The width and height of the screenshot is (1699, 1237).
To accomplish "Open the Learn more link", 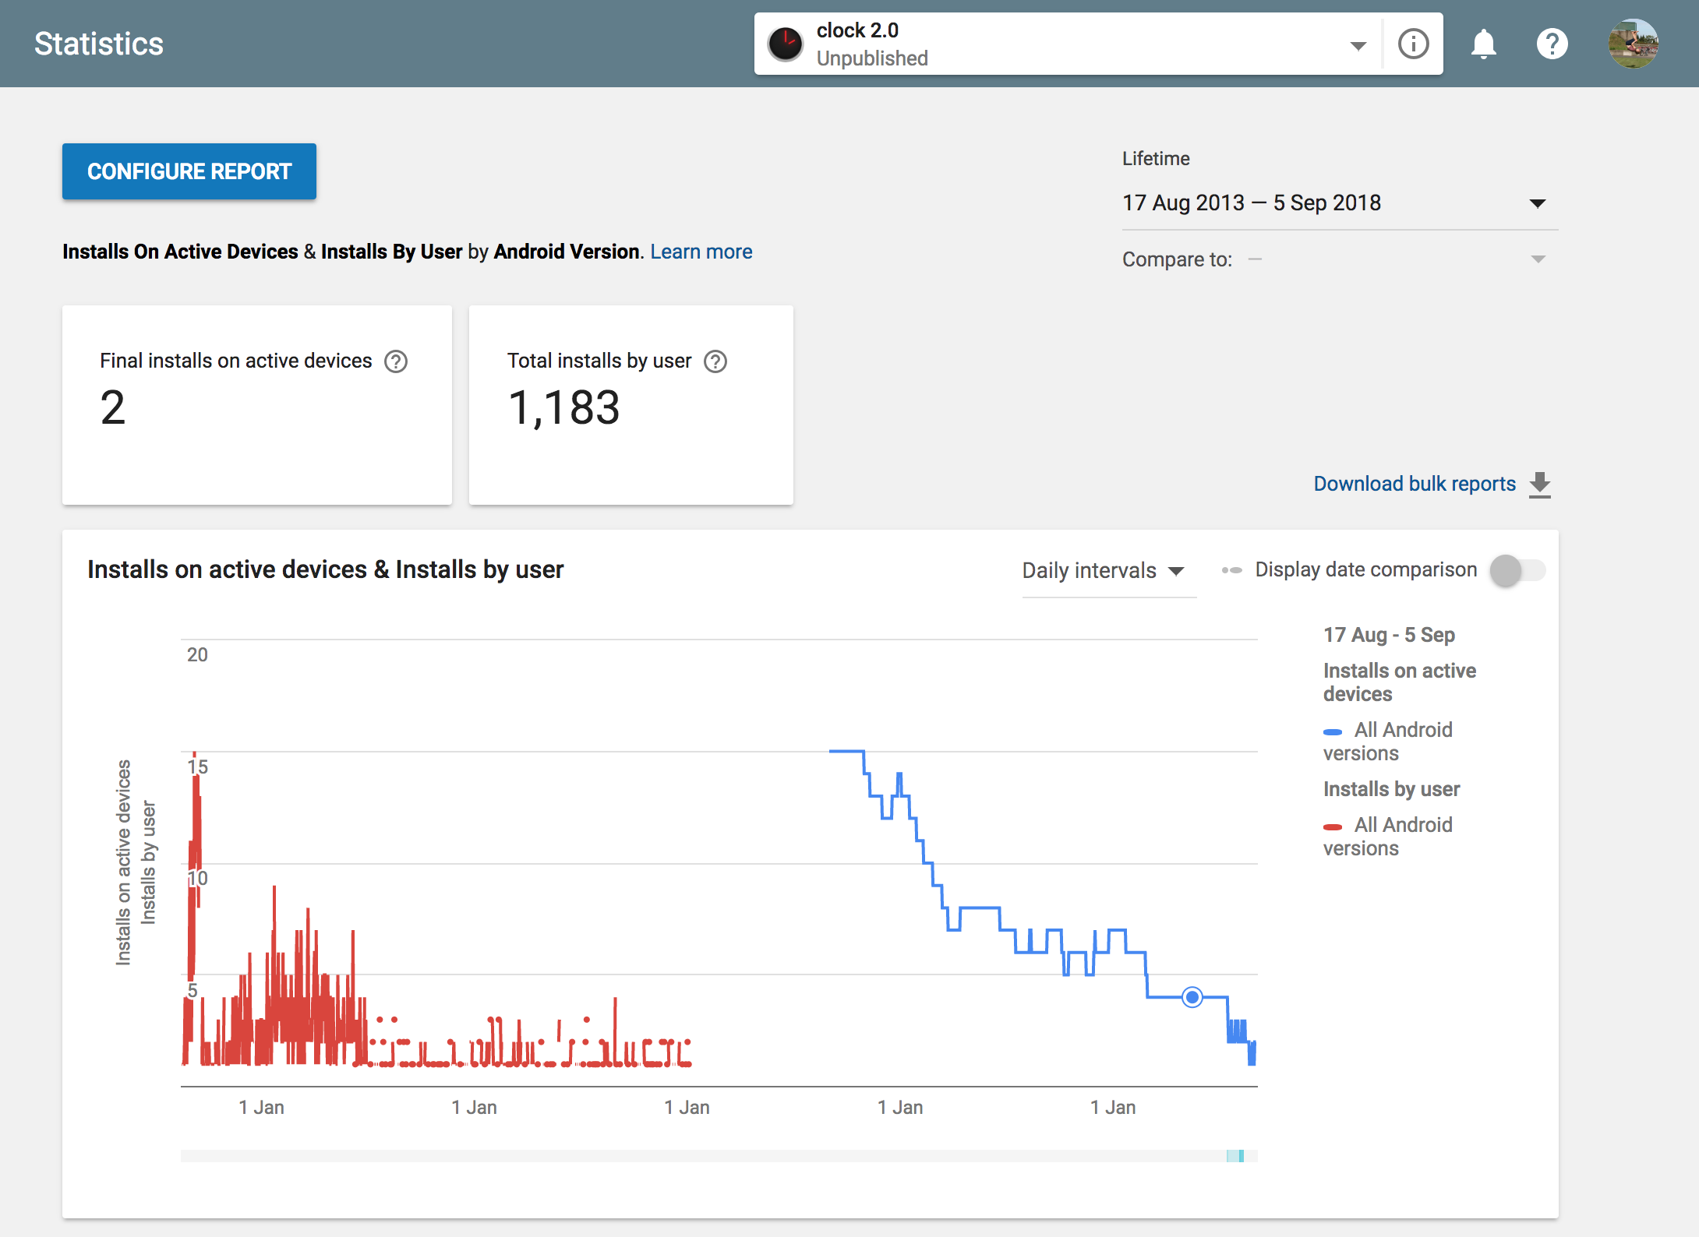I will (701, 252).
